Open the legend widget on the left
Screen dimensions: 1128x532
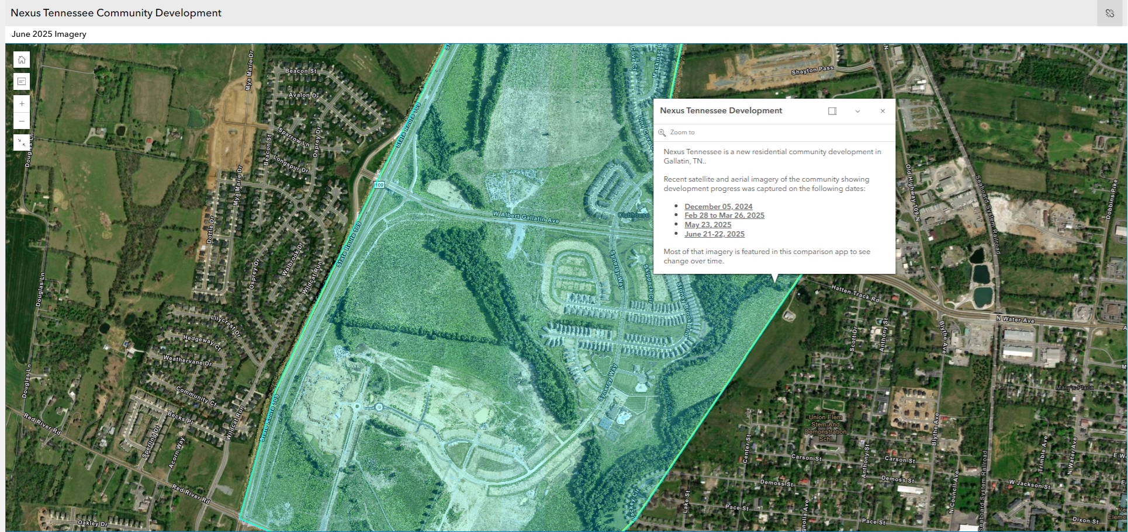[x=21, y=81]
